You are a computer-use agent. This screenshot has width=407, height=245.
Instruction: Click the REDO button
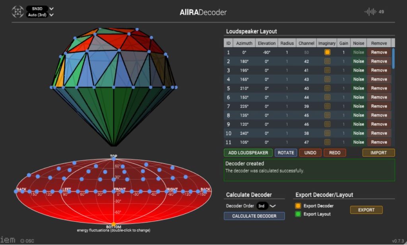pos(335,153)
